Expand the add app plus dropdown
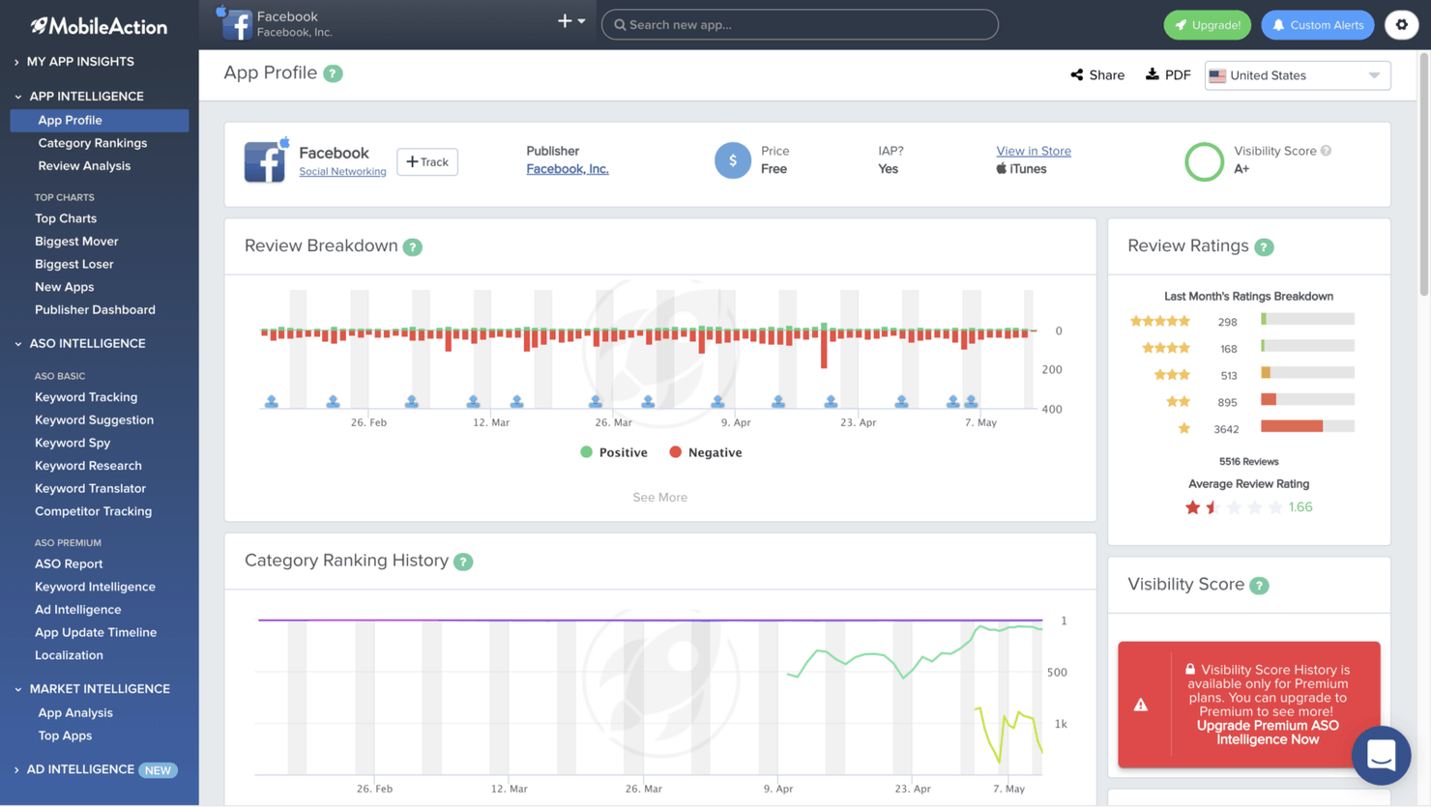Viewport: 1431px width, 807px height. [x=568, y=19]
